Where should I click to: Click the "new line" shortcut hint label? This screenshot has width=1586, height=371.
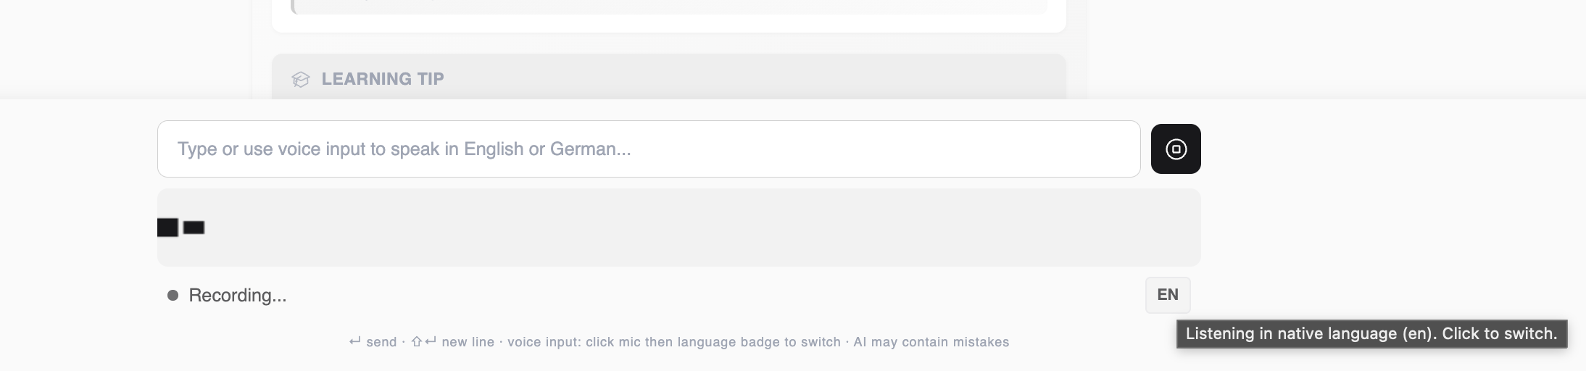coord(468,342)
